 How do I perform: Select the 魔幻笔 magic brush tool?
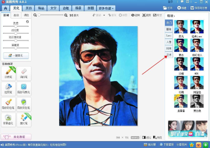24,119
